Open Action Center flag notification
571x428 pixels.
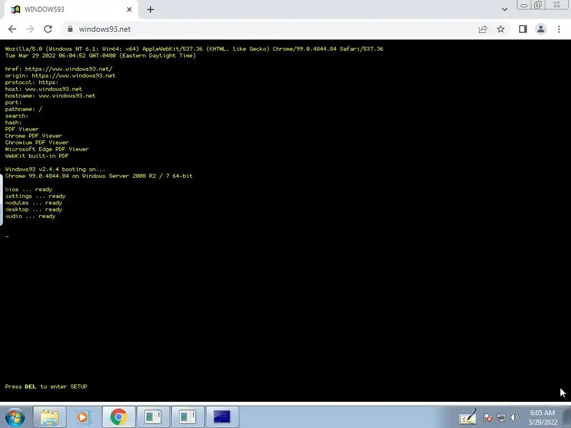click(x=488, y=418)
